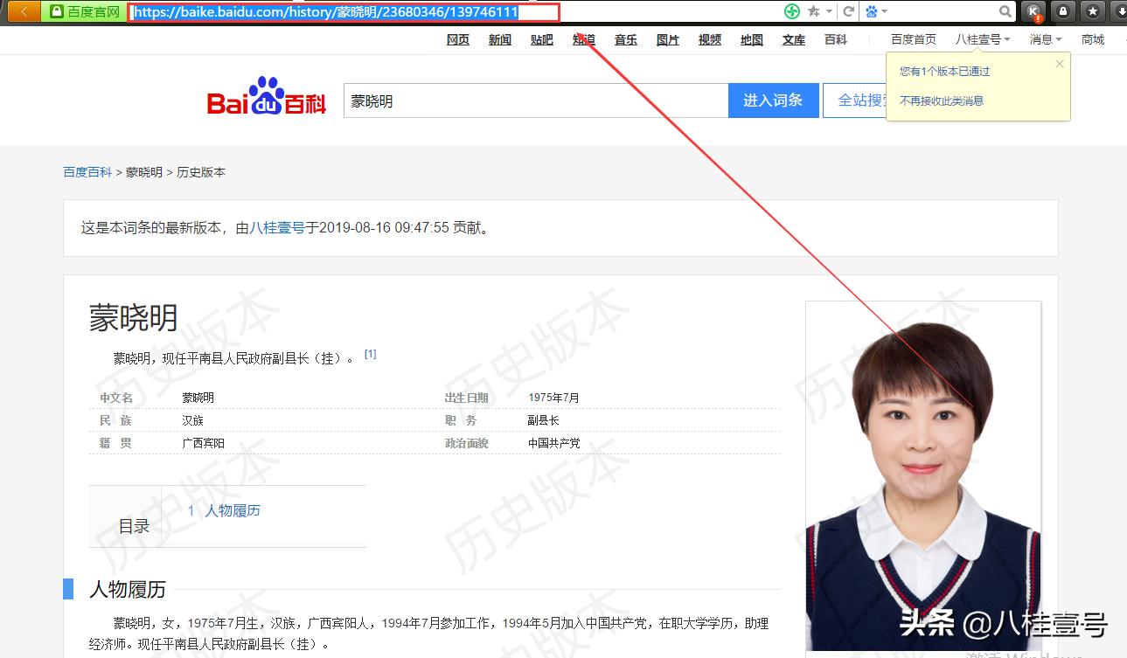Click 不再接收此类消息 in the notification popup

[x=941, y=100]
